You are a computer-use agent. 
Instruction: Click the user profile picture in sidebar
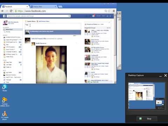click(5, 23)
